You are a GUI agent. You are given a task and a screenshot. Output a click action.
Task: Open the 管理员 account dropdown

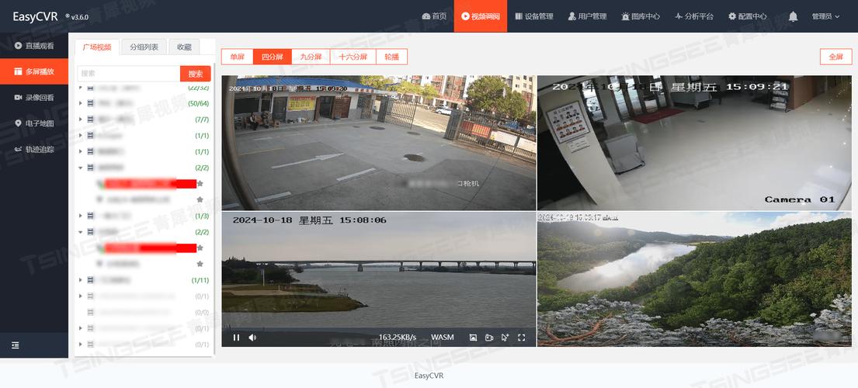coord(825,16)
